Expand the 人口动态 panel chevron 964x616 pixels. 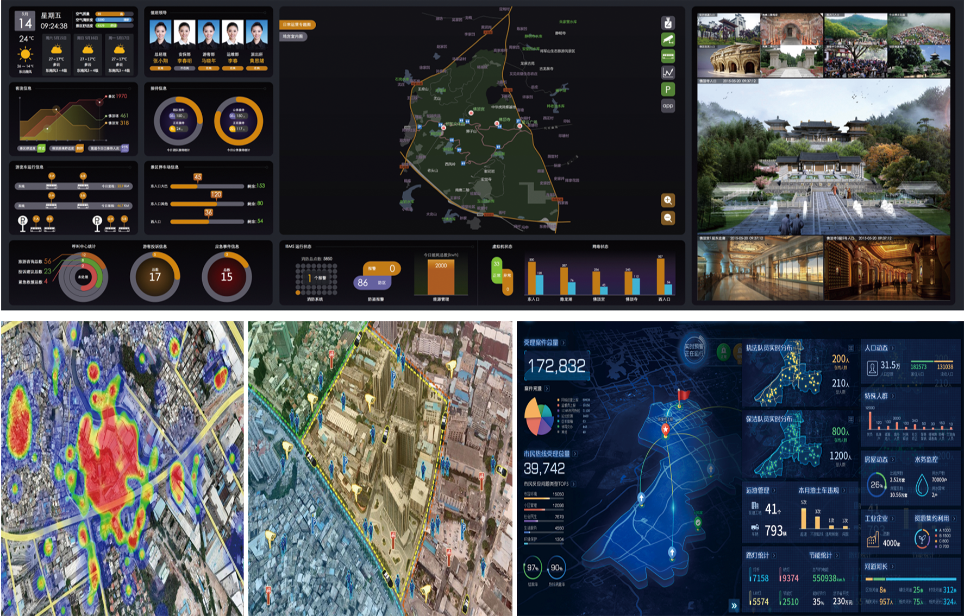pyautogui.click(x=892, y=348)
